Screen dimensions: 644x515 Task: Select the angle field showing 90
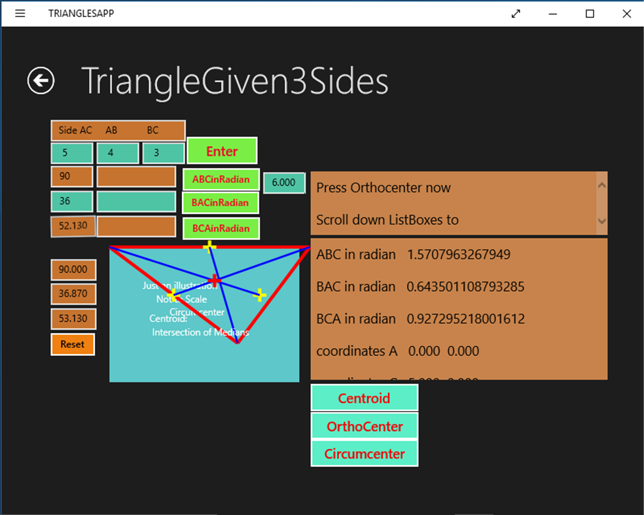[71, 176]
